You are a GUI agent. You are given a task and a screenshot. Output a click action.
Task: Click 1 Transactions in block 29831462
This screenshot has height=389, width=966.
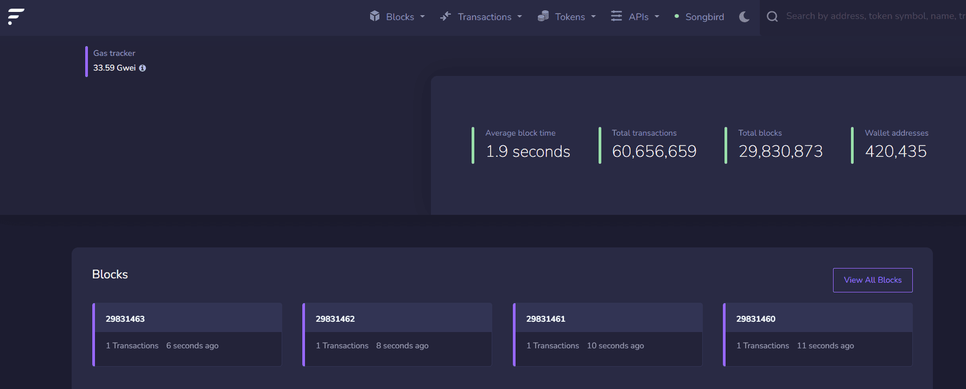click(342, 346)
